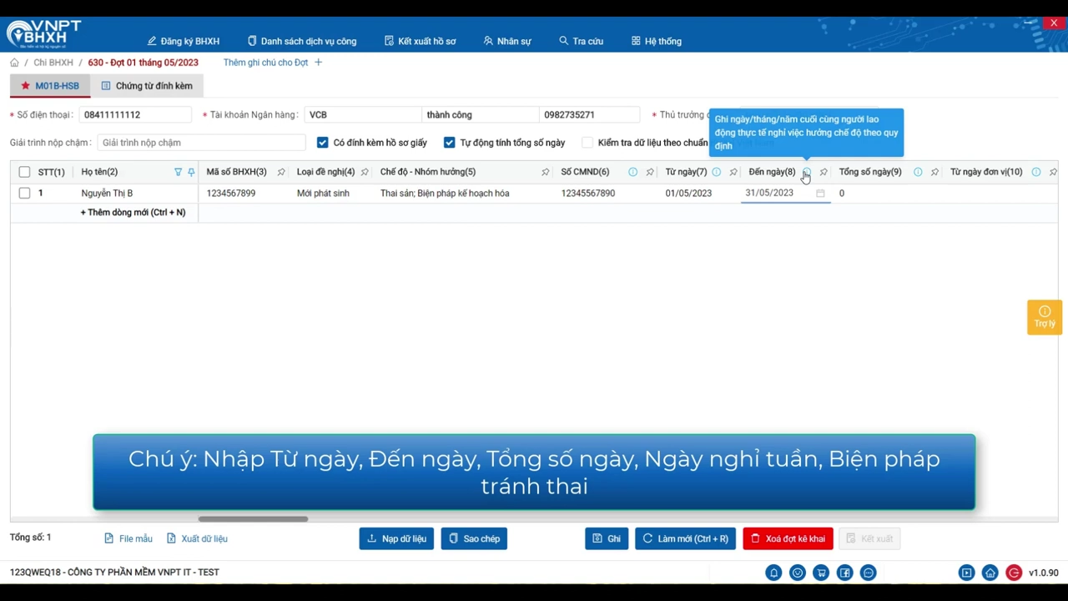Enable the 'Kiểm tra dữ liệu theo chuẩn' checkbox
This screenshot has height=601, width=1068.
[587, 143]
